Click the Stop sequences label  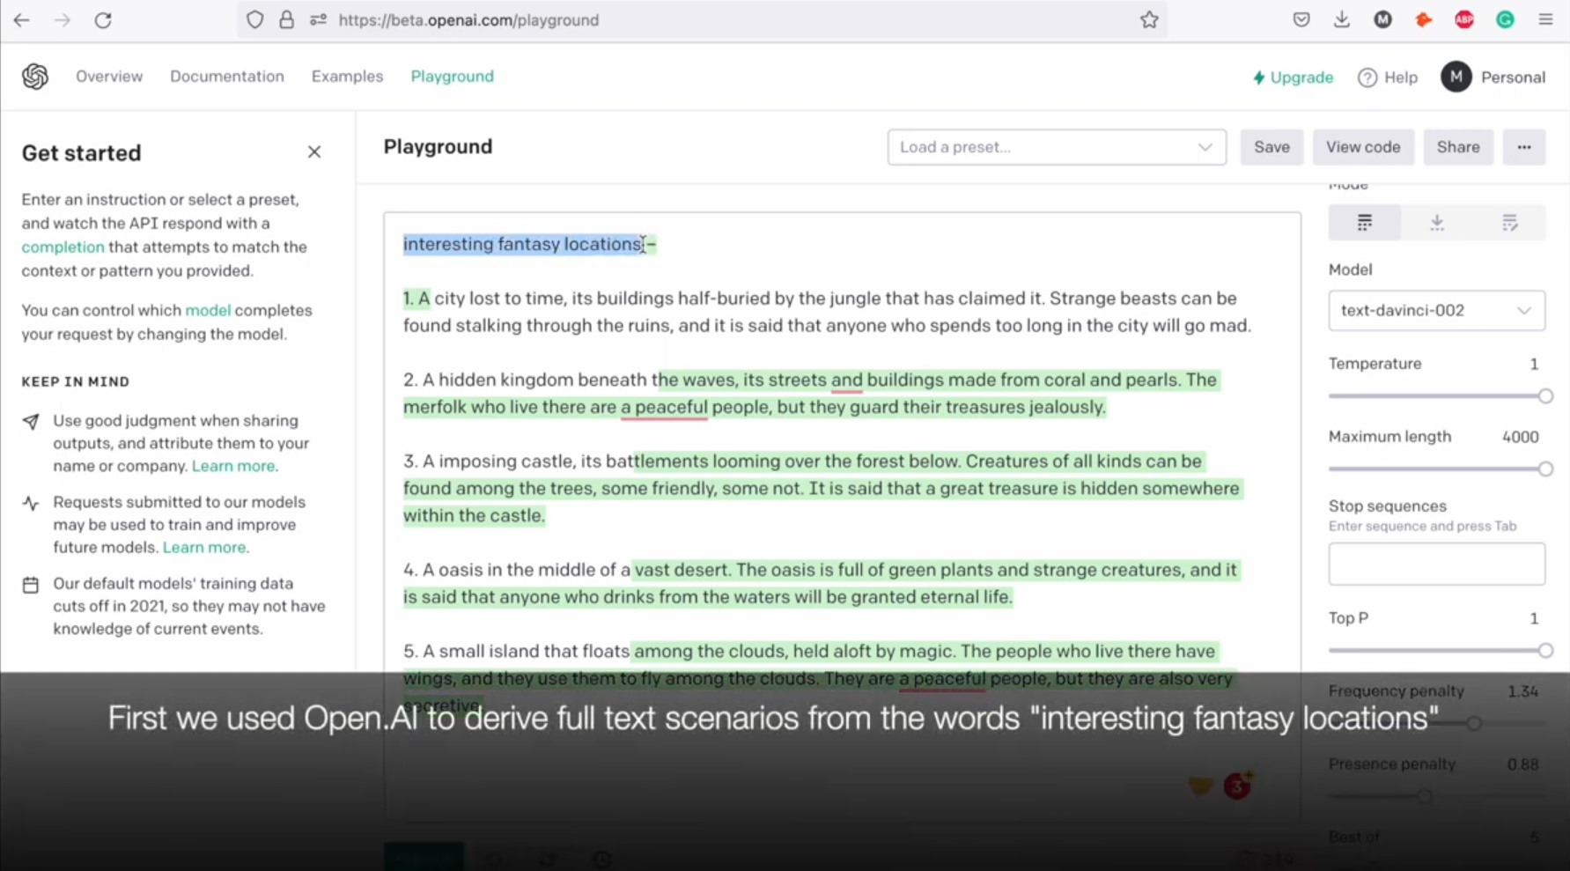[1387, 506]
